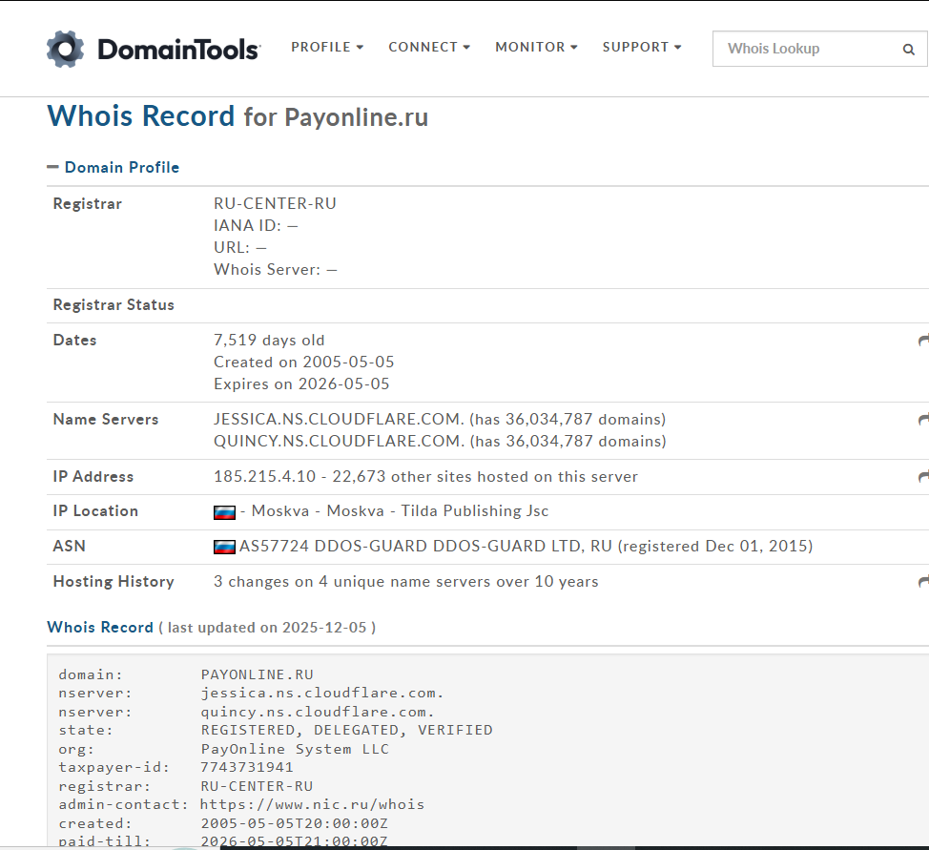
Task: Click the search magnifier icon
Action: point(908,49)
